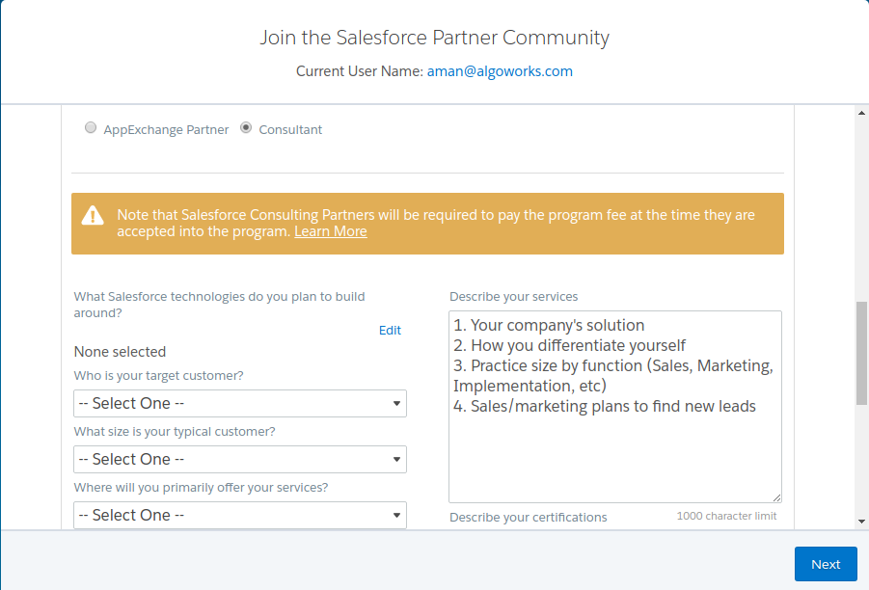Click the aman@algoworks.com user name link
The width and height of the screenshot is (869, 590).
click(500, 71)
